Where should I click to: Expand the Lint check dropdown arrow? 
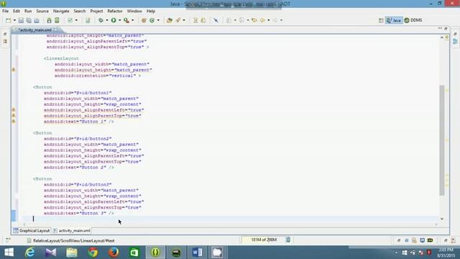click(x=76, y=20)
